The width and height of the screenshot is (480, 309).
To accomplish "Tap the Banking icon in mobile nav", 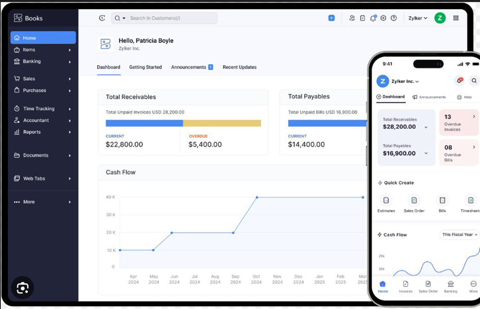I will 451,287.
